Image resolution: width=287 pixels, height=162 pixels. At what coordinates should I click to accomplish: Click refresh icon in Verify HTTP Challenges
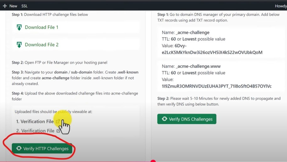pyautogui.click(x=19, y=148)
